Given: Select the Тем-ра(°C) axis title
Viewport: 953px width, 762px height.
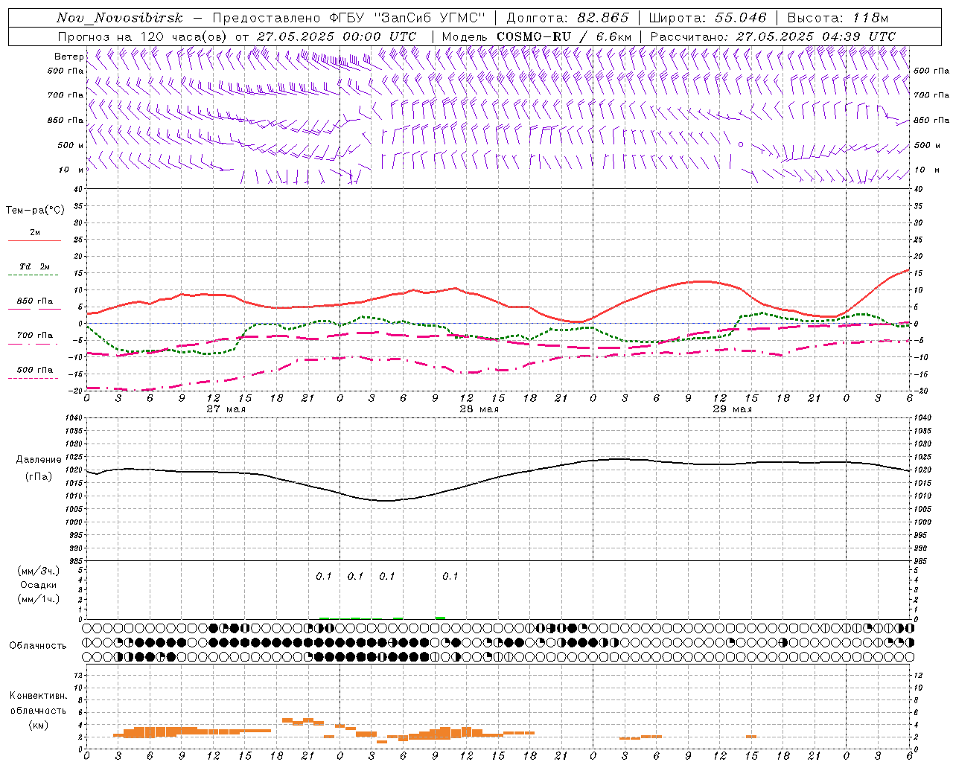Looking at the screenshot, I should pyautogui.click(x=35, y=211).
